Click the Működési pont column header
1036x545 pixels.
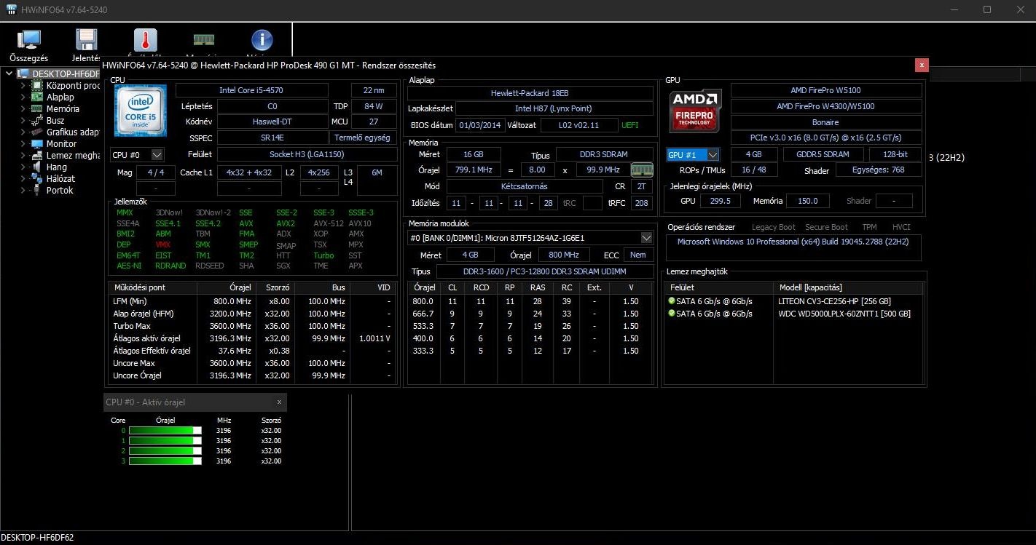pyautogui.click(x=153, y=287)
